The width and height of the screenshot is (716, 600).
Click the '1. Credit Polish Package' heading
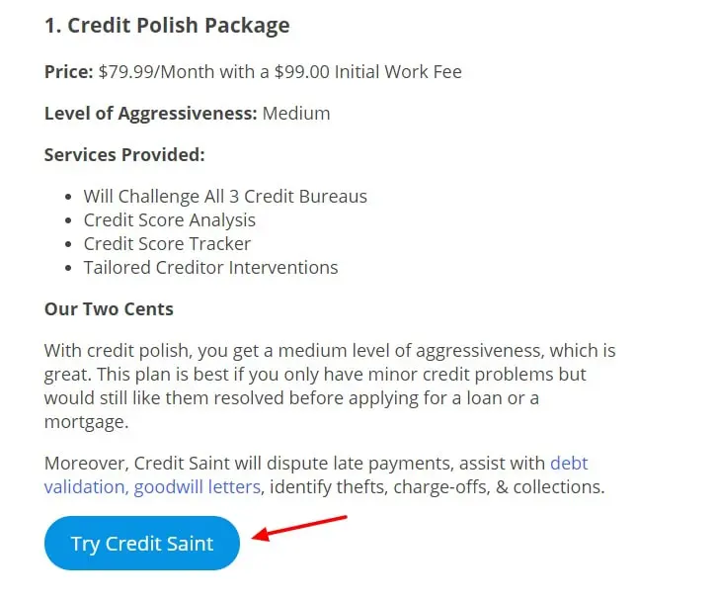point(167,26)
